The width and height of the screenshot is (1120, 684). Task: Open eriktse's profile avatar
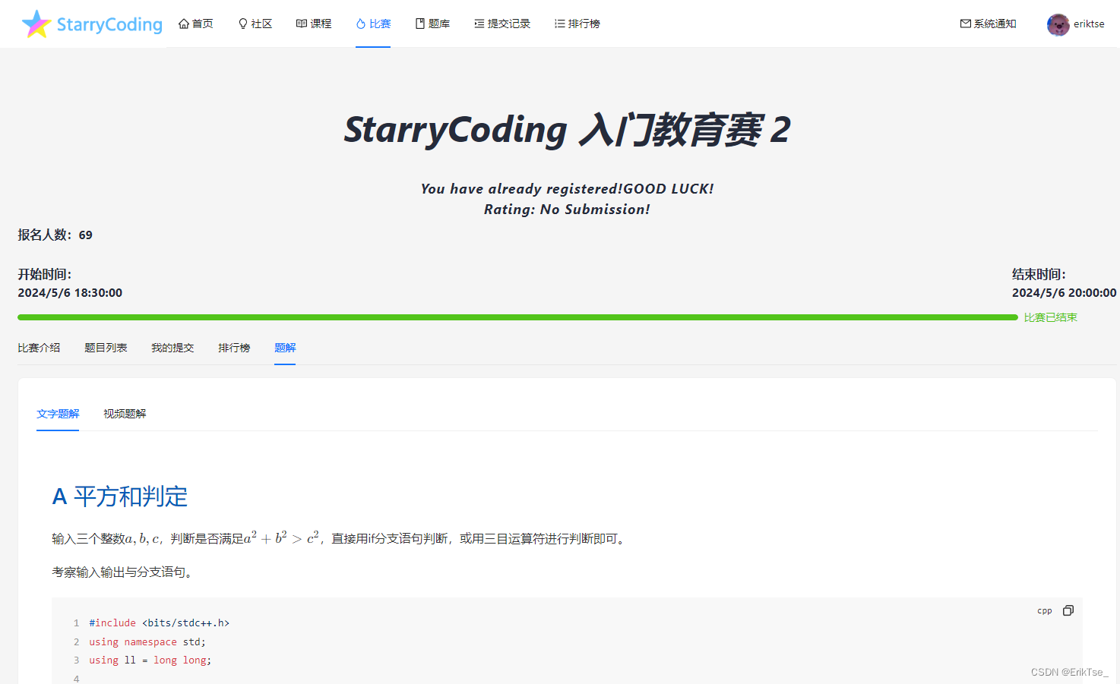click(1059, 24)
